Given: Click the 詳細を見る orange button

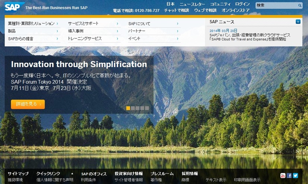Looking at the screenshot, I should point(28,104).
